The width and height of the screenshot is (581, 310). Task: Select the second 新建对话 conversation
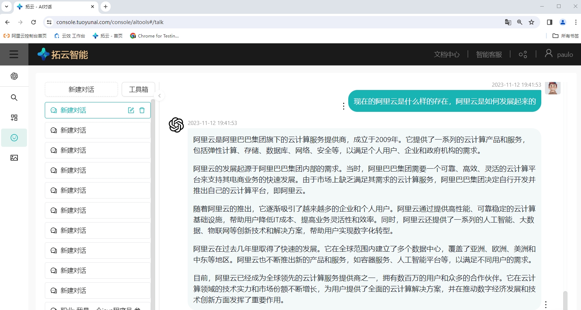pos(98,130)
